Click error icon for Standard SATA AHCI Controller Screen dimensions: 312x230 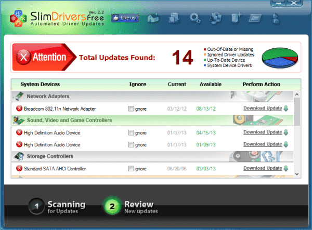tap(19, 168)
